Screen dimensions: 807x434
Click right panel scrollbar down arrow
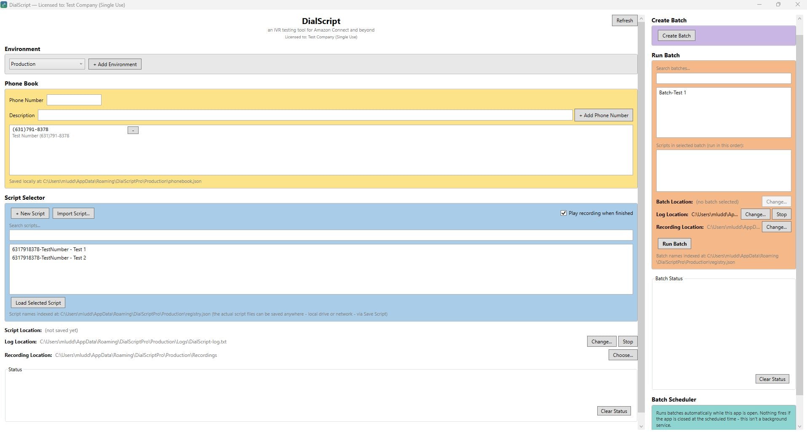799,426
